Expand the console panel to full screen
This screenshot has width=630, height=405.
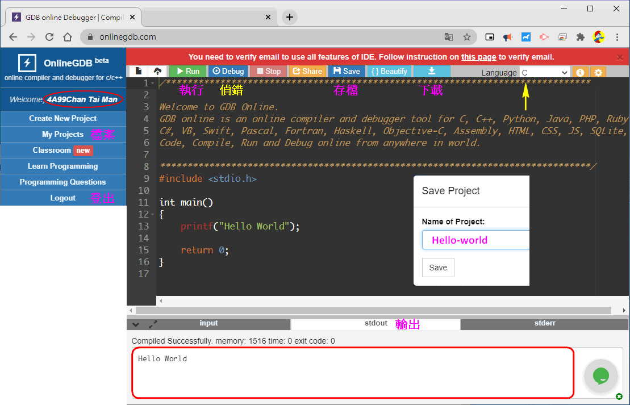pyautogui.click(x=153, y=324)
